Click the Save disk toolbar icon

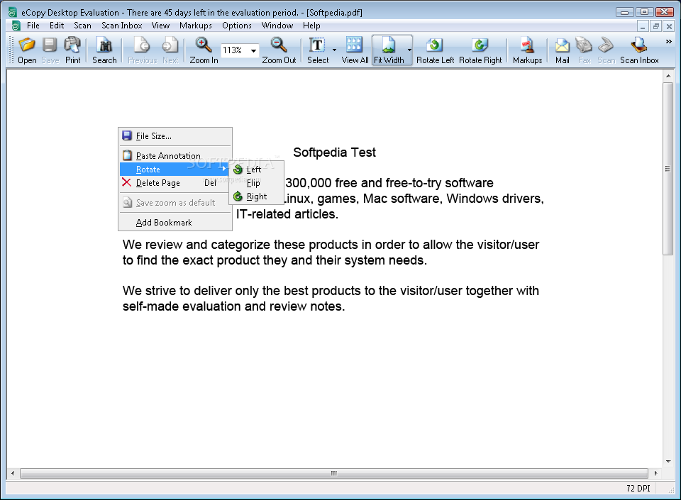click(x=50, y=50)
